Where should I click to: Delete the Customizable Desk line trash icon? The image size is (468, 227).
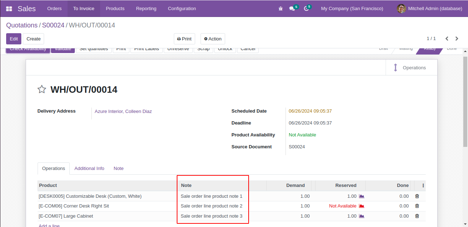coord(417,196)
